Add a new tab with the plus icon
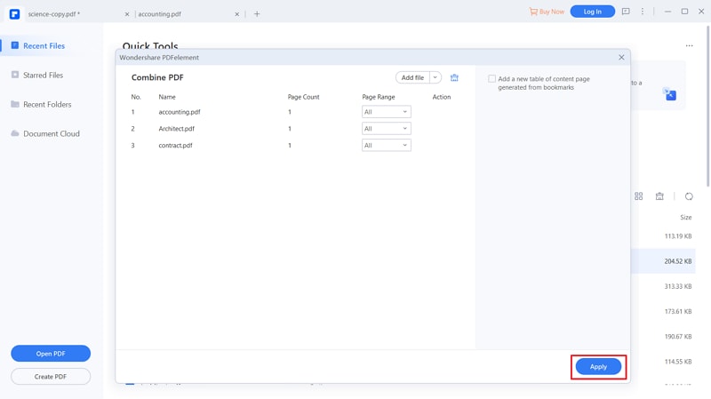711x399 pixels. point(257,14)
